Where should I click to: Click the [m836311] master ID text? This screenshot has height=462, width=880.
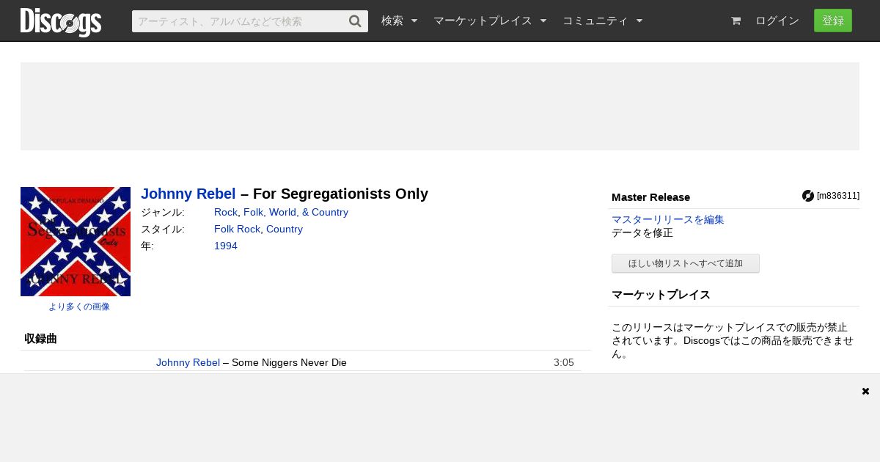pyautogui.click(x=838, y=196)
